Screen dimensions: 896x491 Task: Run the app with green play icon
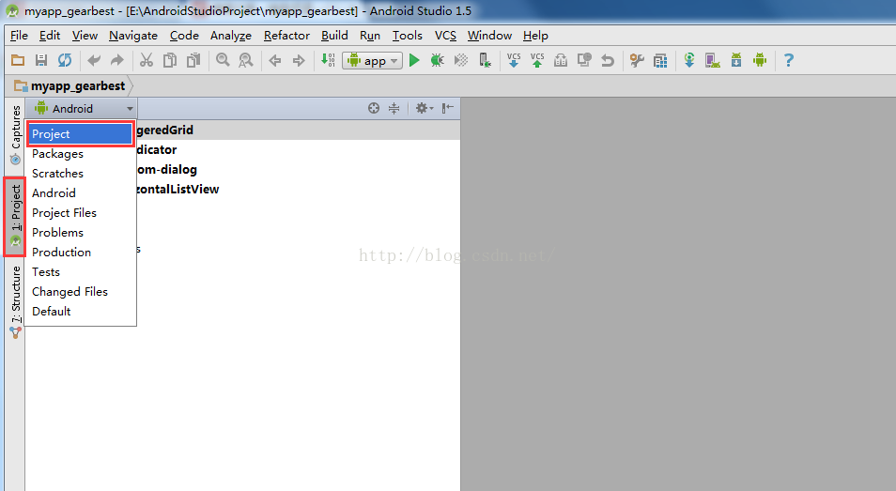pos(415,60)
